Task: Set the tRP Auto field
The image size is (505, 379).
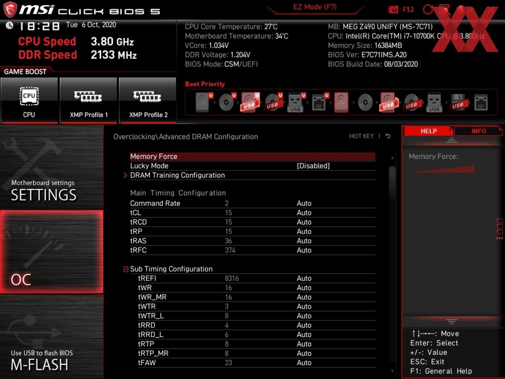Action: (x=304, y=231)
